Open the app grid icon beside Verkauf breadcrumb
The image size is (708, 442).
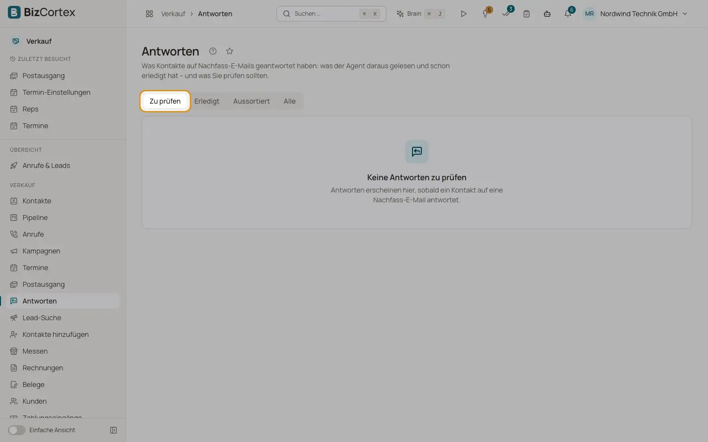click(x=149, y=14)
